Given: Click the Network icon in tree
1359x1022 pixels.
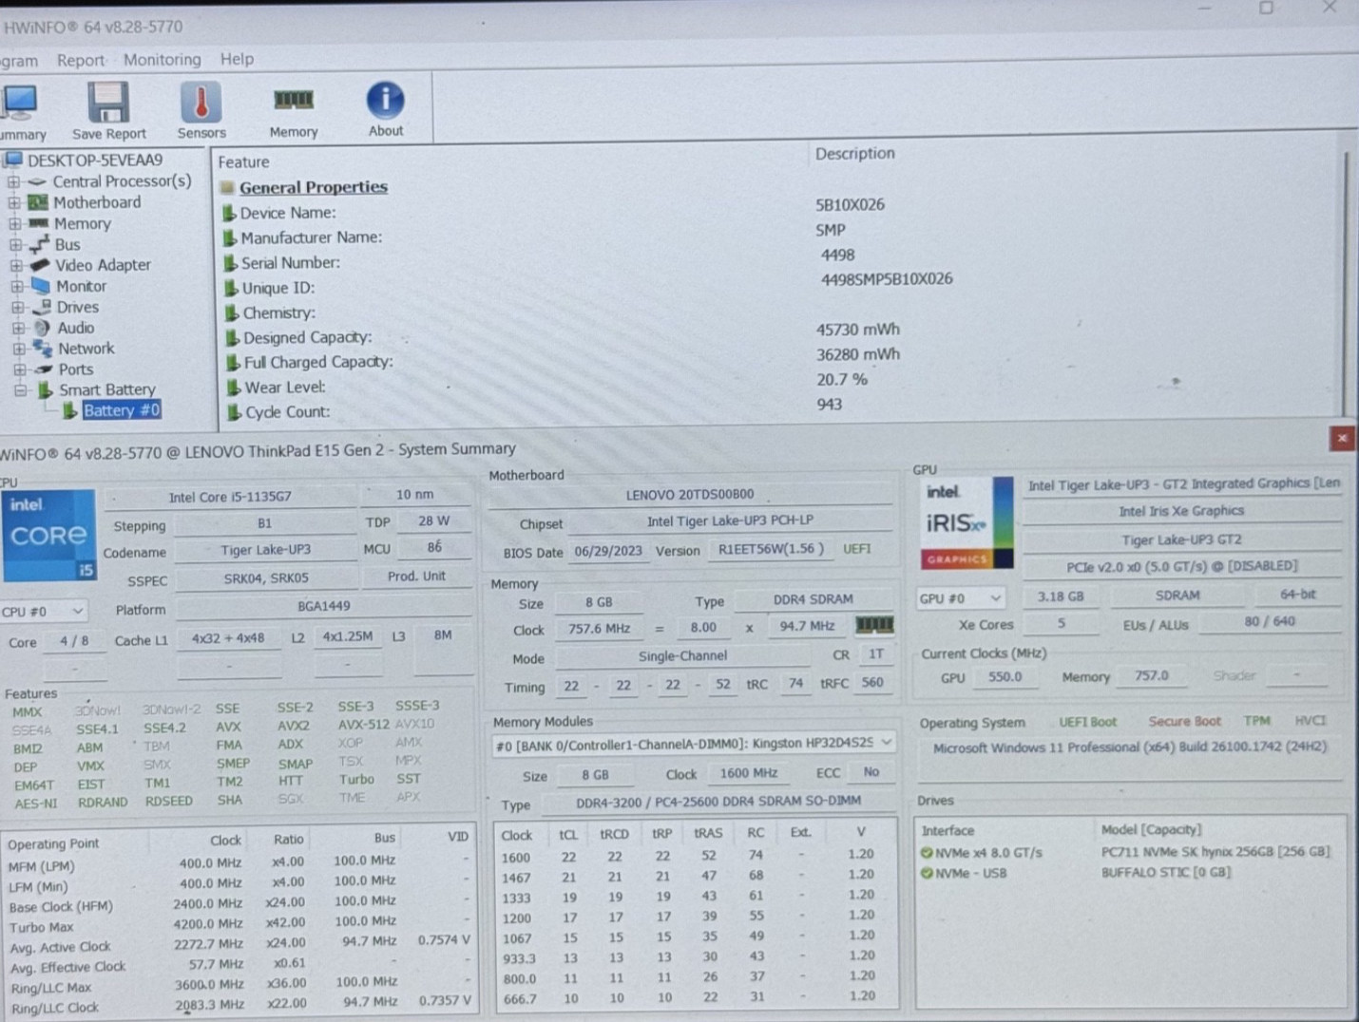Looking at the screenshot, I should [x=43, y=349].
